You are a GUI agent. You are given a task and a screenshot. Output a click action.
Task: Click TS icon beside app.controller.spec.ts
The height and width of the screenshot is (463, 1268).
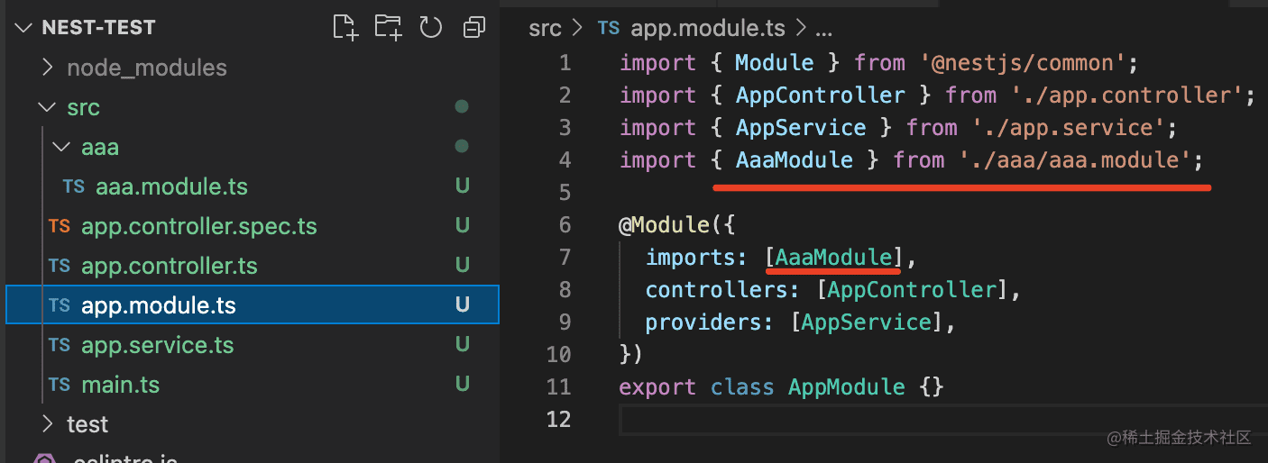click(60, 226)
